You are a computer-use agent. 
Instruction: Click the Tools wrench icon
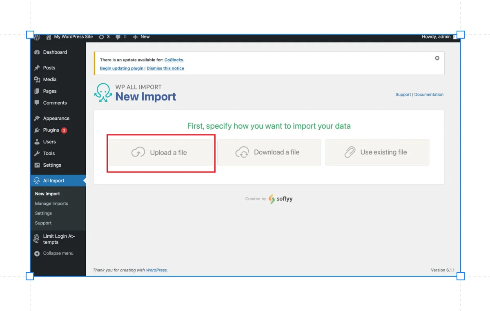tap(37, 154)
